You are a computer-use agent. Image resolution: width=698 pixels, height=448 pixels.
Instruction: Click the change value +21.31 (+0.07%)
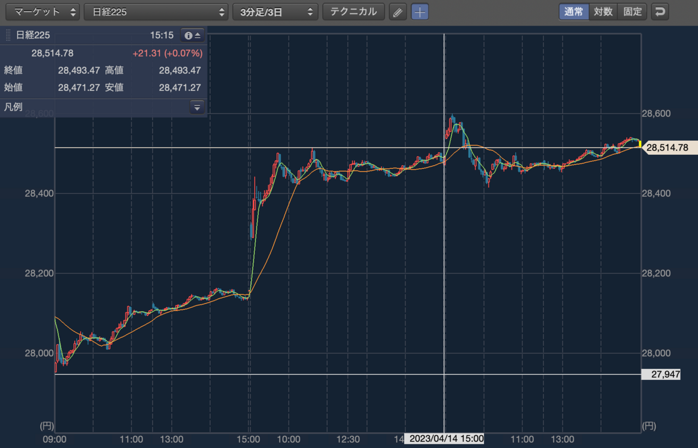168,54
